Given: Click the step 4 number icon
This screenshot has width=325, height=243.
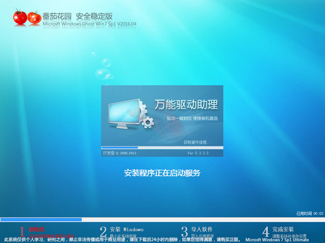Looking at the screenshot, I should pyautogui.click(x=265, y=232).
